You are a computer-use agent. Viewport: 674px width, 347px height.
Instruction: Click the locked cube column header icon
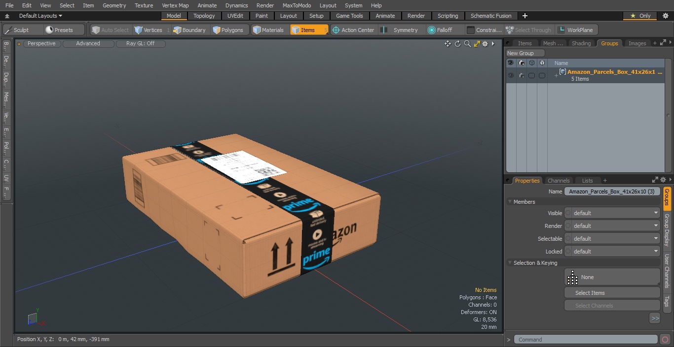click(542, 63)
